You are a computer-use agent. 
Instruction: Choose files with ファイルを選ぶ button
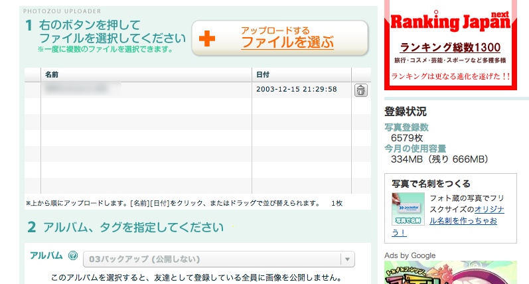(279, 38)
